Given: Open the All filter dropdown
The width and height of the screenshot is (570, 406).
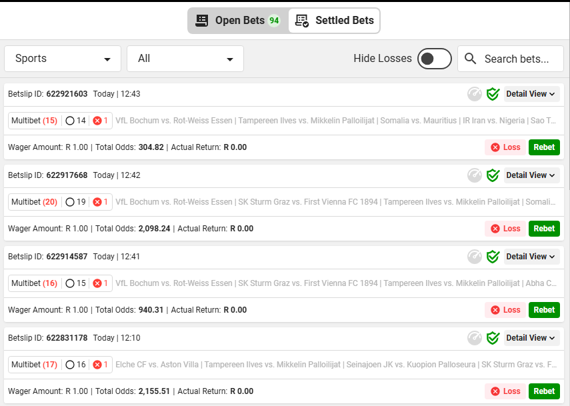Looking at the screenshot, I should pos(185,59).
